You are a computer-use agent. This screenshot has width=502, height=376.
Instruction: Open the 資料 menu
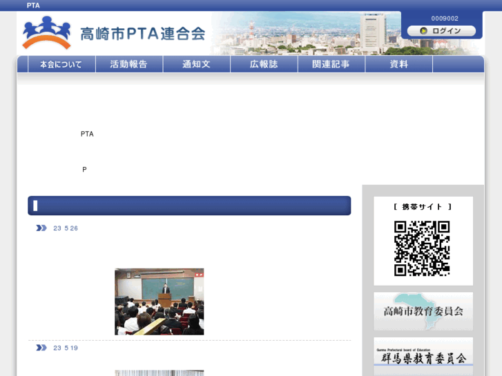pos(399,64)
